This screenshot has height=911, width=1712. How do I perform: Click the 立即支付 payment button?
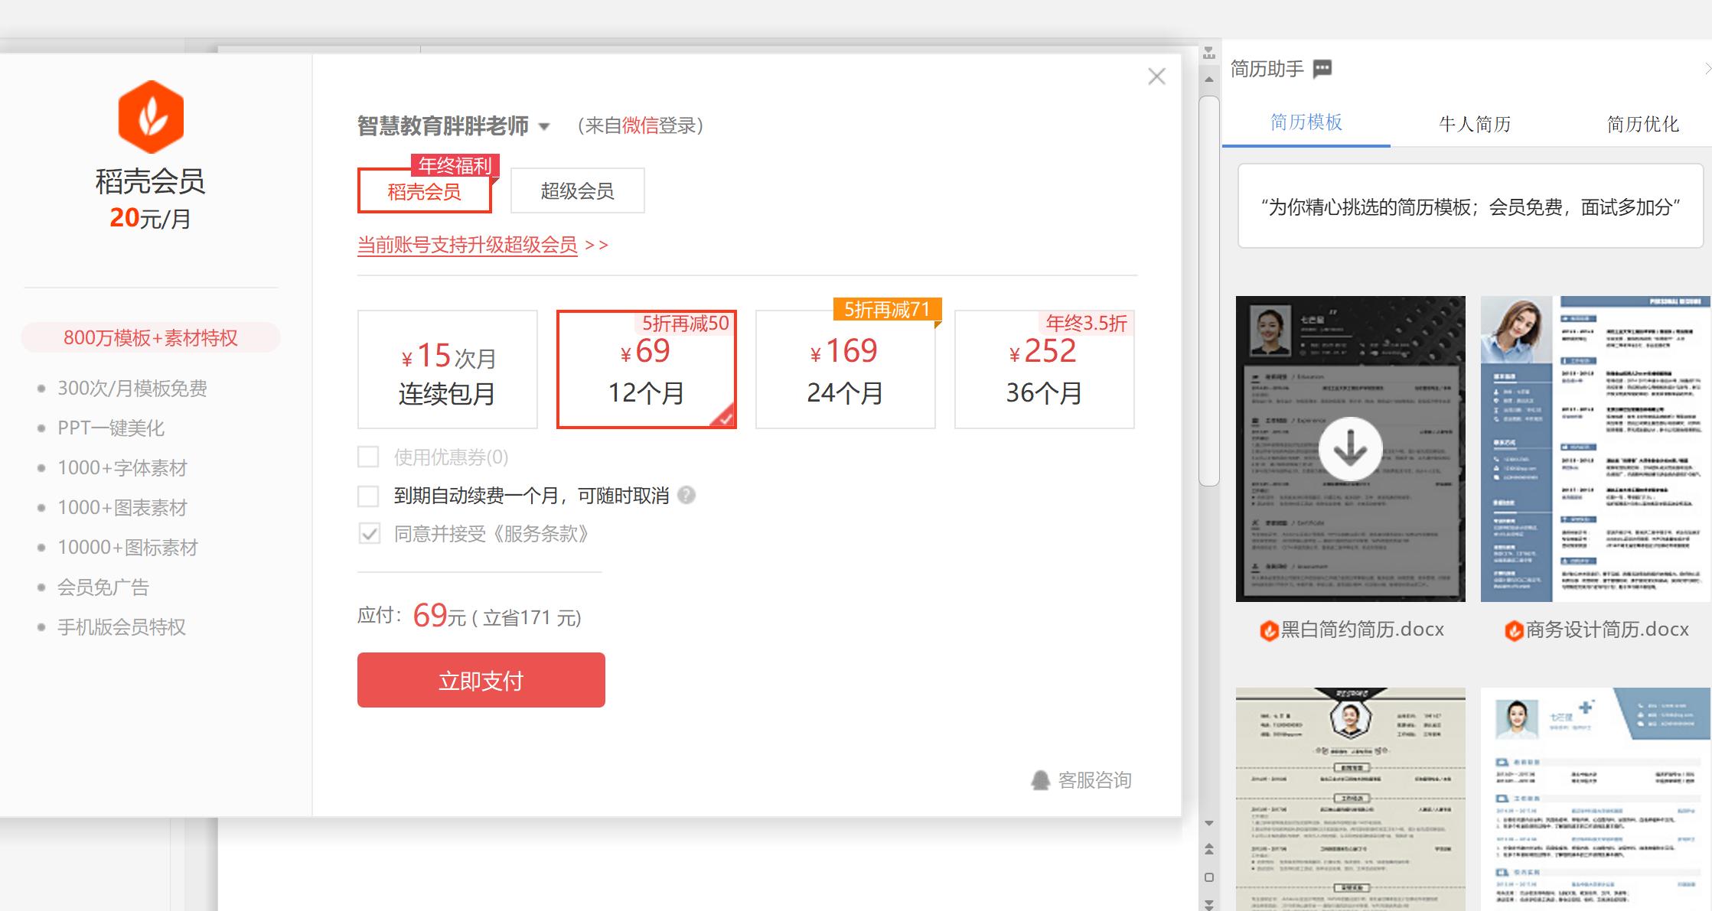point(481,679)
